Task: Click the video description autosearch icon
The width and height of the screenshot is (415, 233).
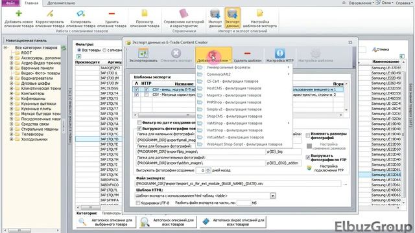Action: [206, 222]
